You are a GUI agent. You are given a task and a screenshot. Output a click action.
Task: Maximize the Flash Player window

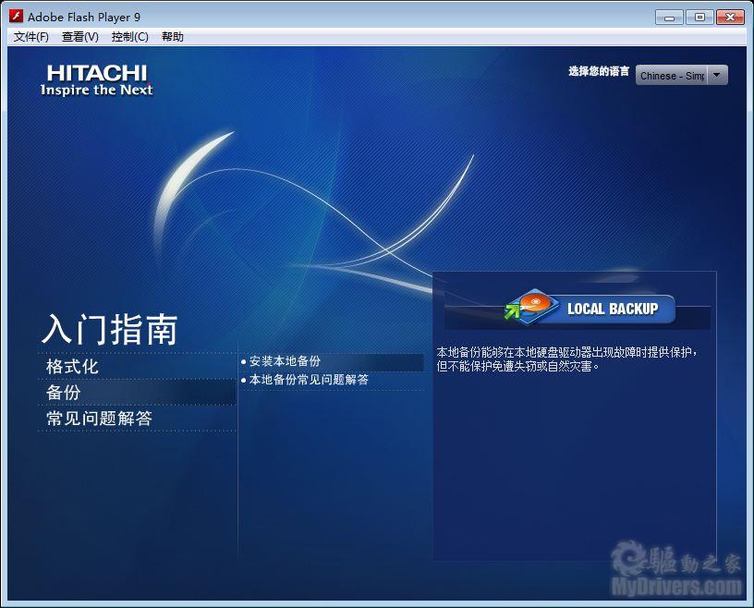(699, 17)
